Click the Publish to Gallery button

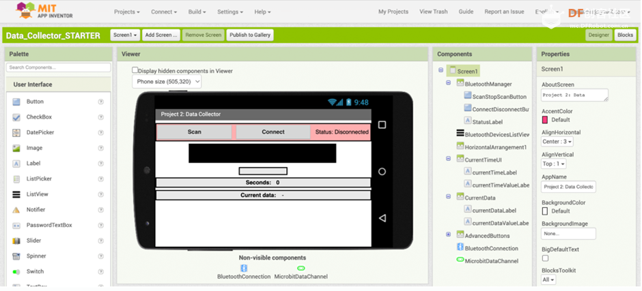(249, 35)
